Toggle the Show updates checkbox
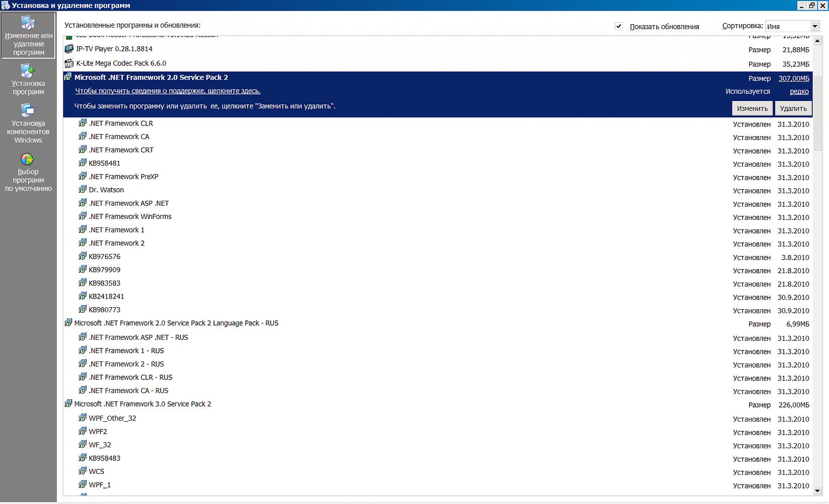This screenshot has height=504, width=829. pos(618,26)
